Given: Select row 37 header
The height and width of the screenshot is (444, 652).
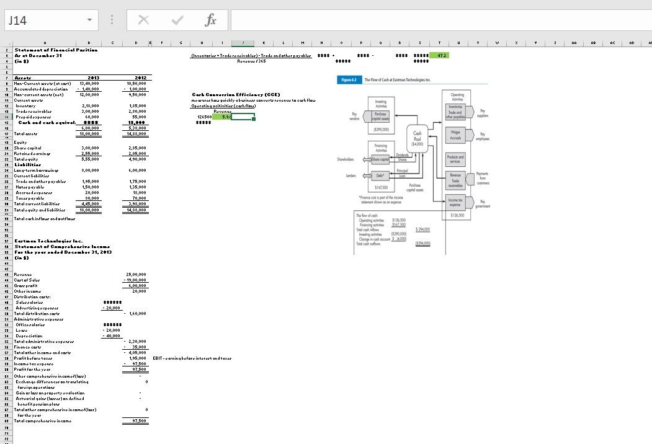Looking at the screenshot, I should [x=7, y=241].
